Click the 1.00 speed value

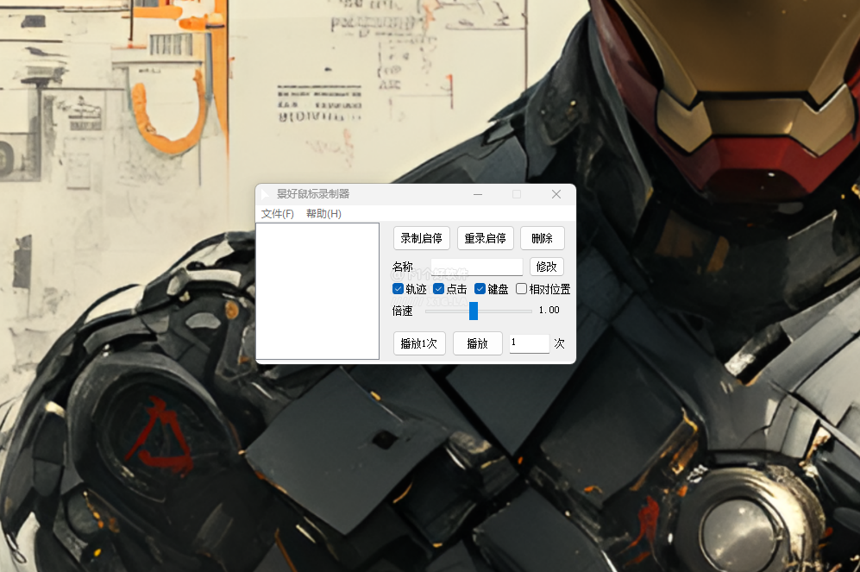tap(549, 311)
